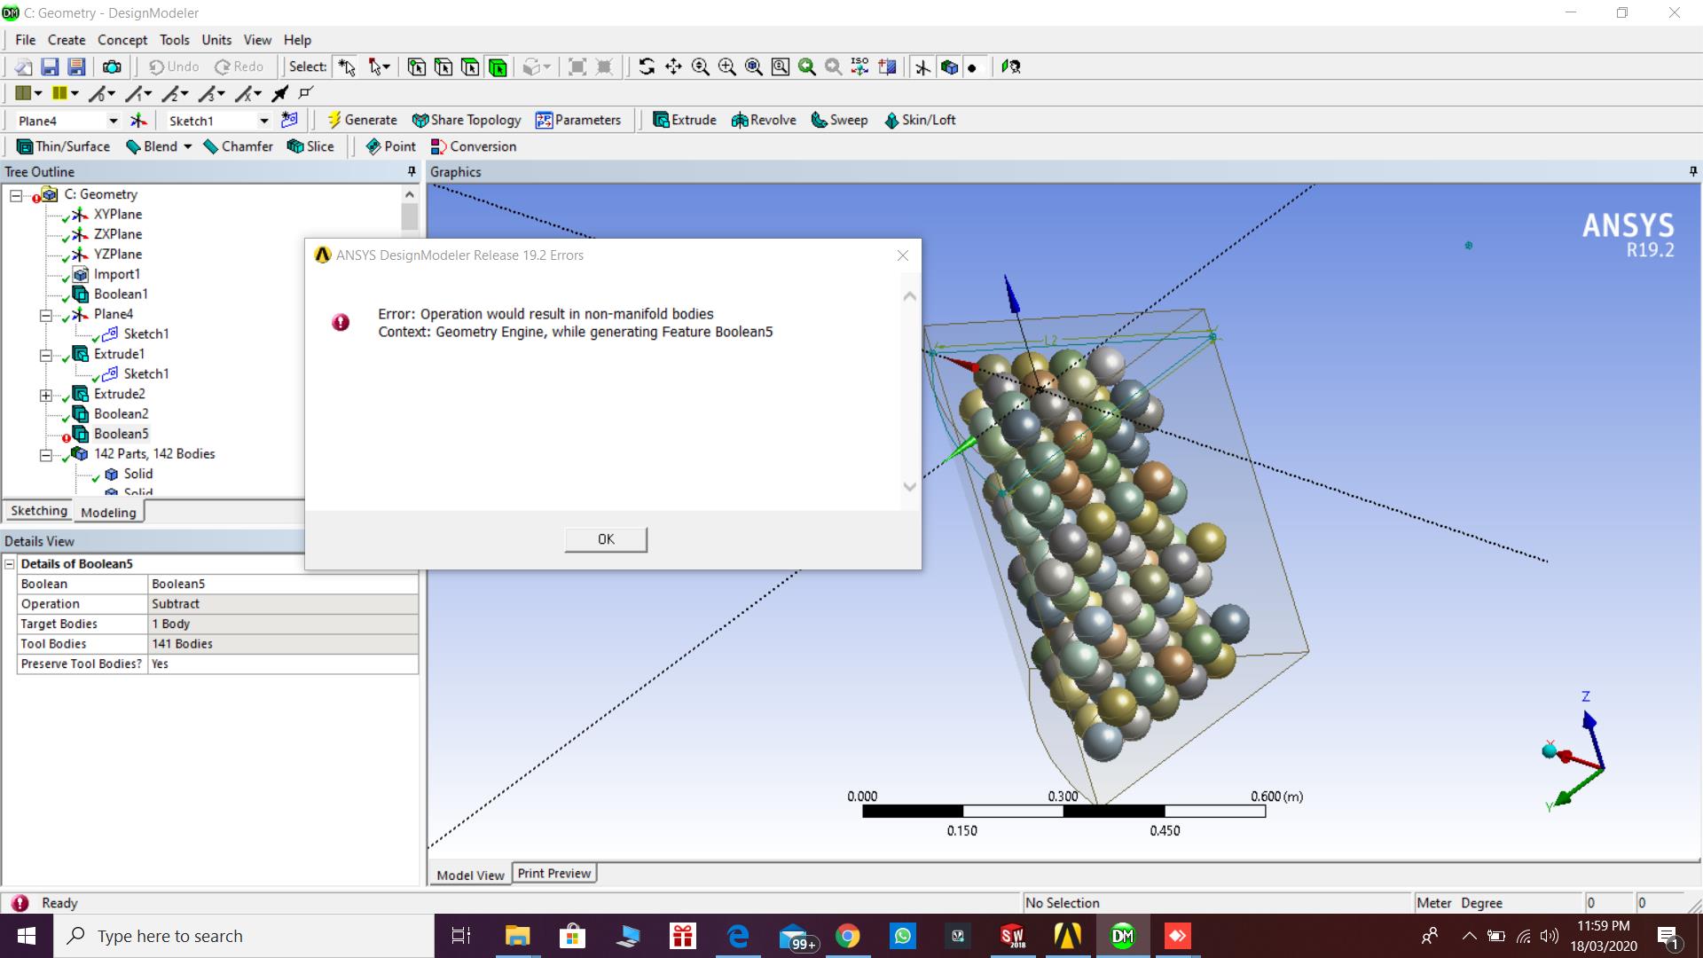Click the Pan view icon

coord(673,67)
